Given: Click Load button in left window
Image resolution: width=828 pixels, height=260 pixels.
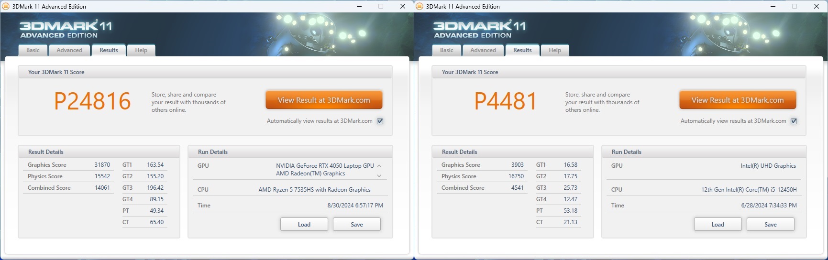Looking at the screenshot, I should tap(304, 224).
